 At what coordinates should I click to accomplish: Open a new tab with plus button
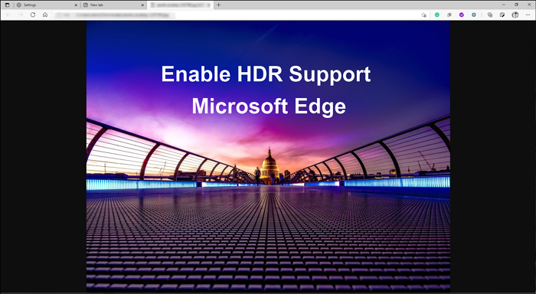click(x=218, y=5)
